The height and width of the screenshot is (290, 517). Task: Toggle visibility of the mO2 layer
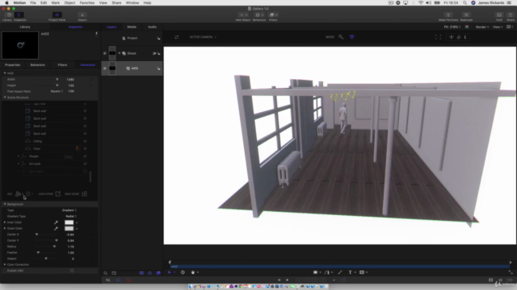(x=105, y=68)
